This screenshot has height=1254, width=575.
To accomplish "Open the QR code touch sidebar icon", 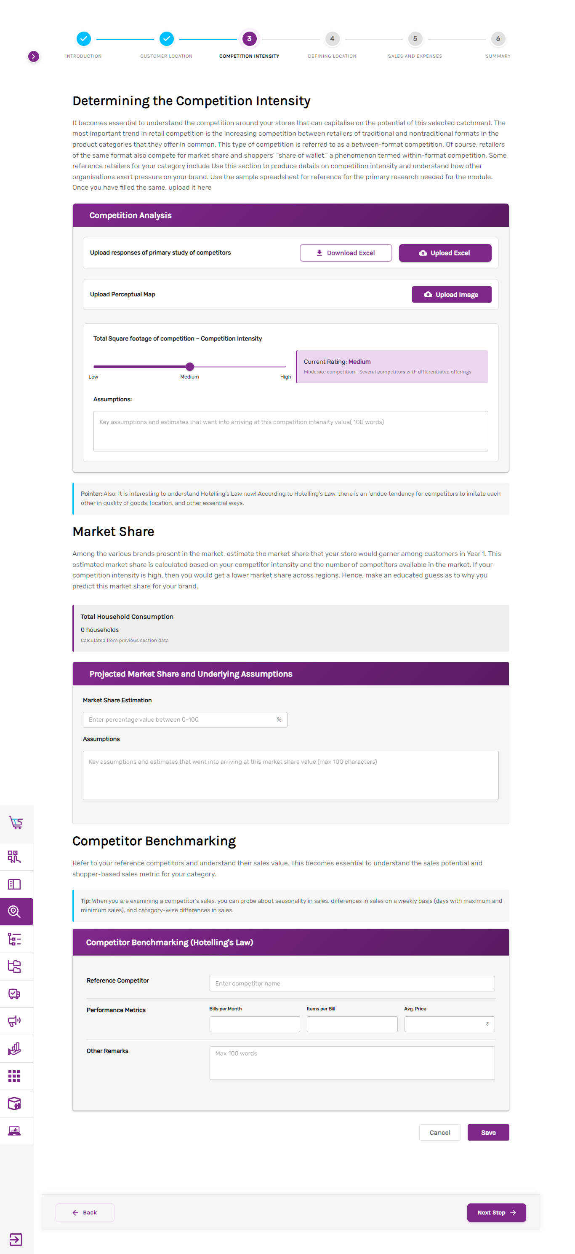I will [15, 857].
